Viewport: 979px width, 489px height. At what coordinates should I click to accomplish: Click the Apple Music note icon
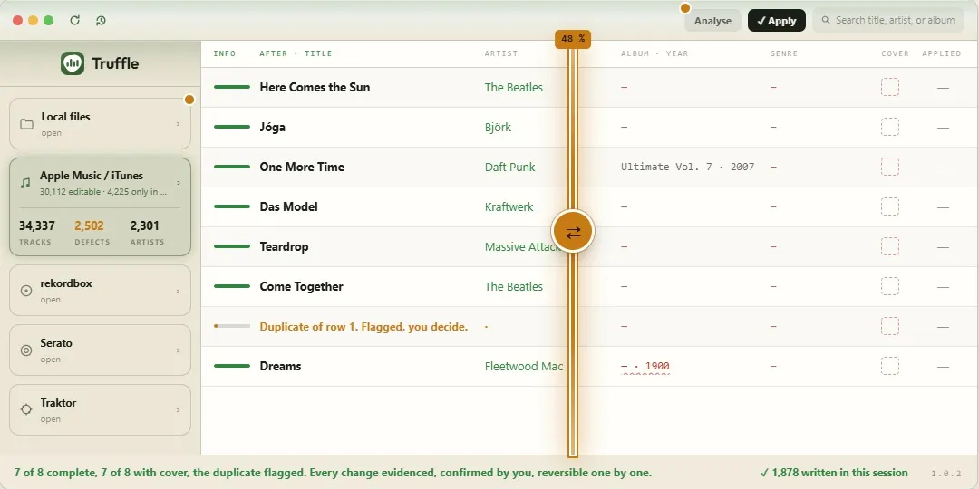25,183
